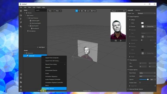
Task: Enable the Alpha checkbox
Action: coord(155,57)
